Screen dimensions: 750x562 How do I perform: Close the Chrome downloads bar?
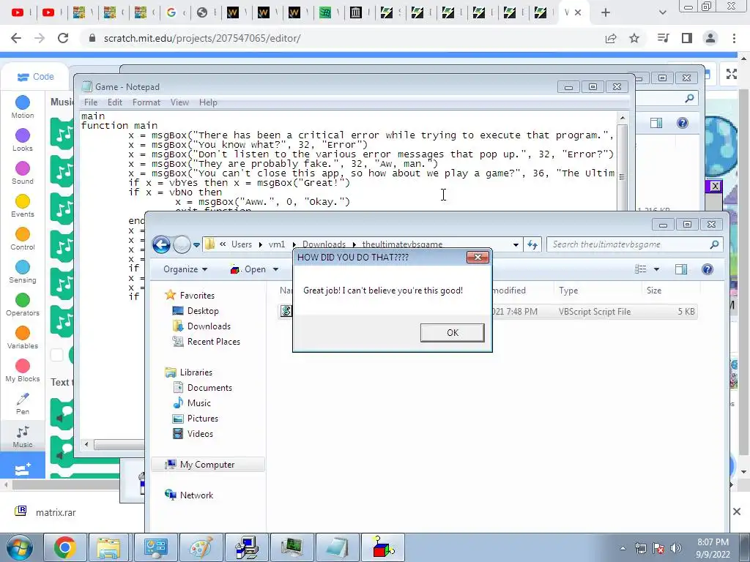tap(737, 512)
